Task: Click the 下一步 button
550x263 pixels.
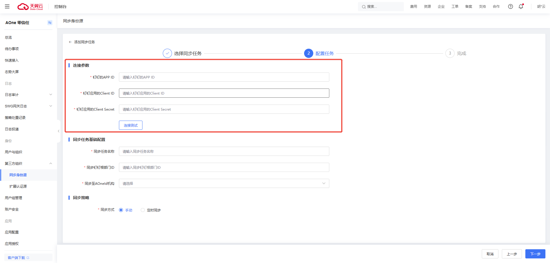Action: click(535, 254)
